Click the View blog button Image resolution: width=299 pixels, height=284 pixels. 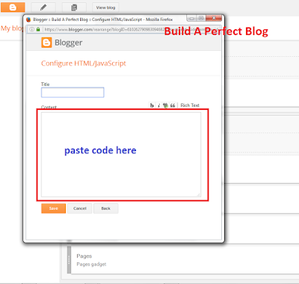tap(105, 7)
